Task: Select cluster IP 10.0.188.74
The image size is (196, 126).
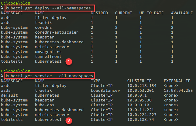Action: [141, 120]
